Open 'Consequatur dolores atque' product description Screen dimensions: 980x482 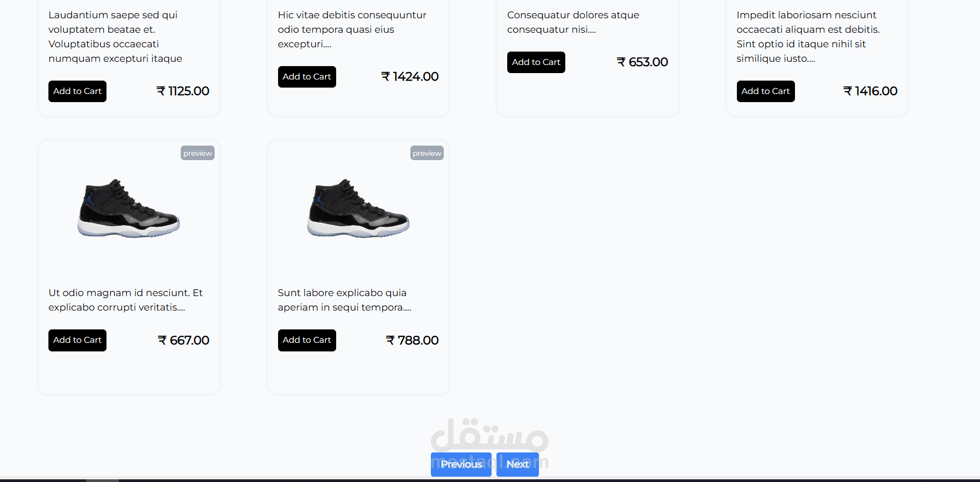tap(573, 22)
